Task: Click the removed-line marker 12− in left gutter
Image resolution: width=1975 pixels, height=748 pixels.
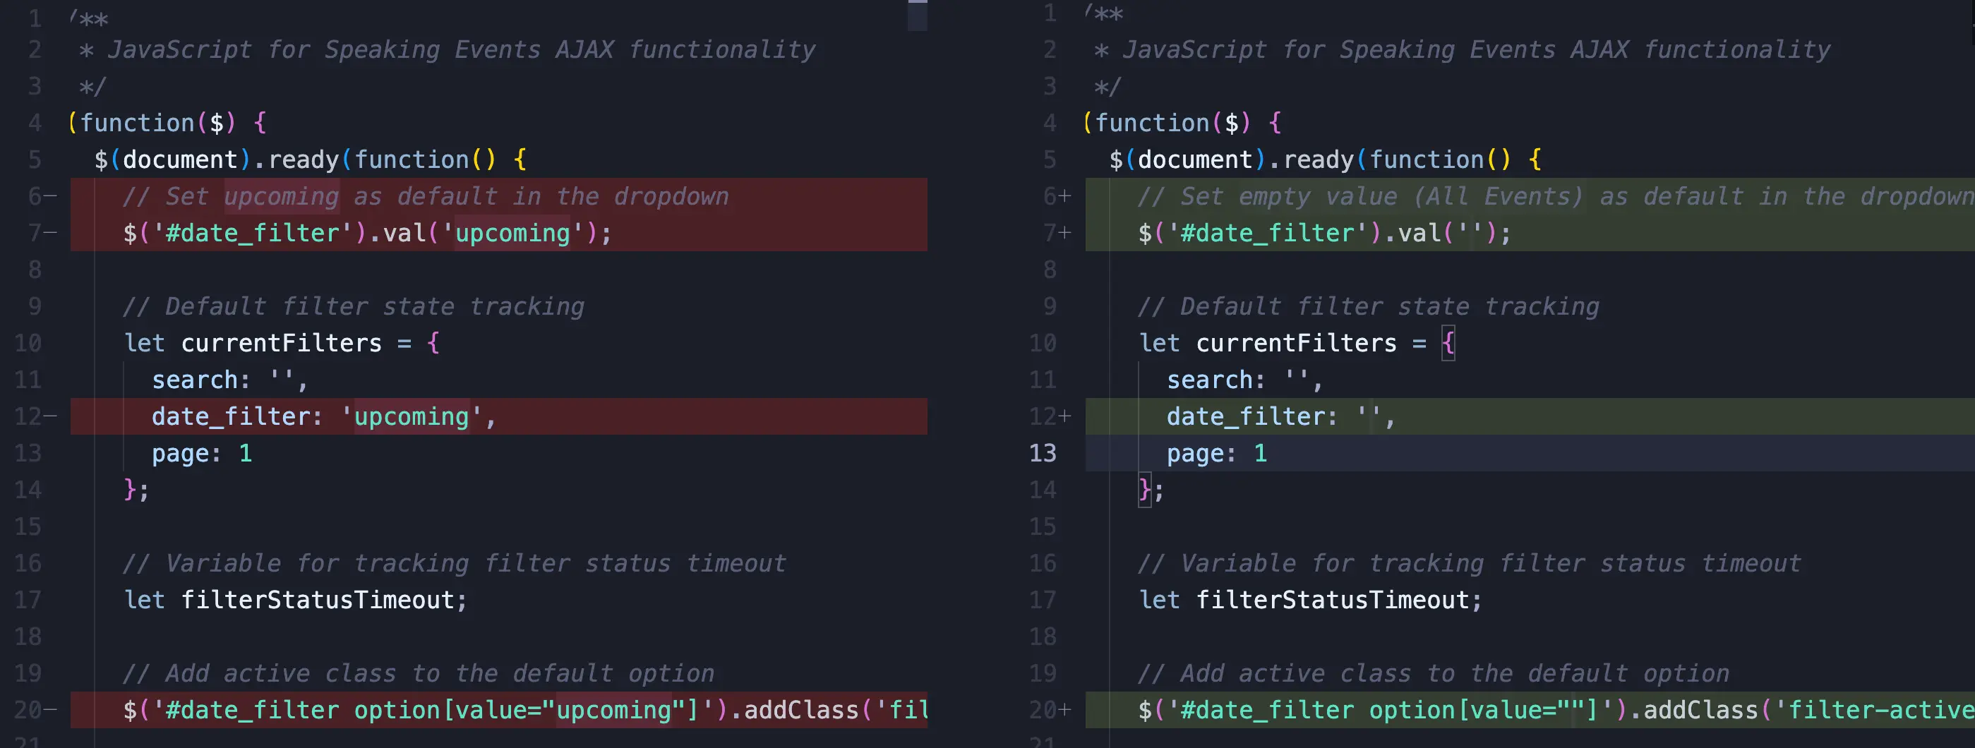Action: pos(35,416)
